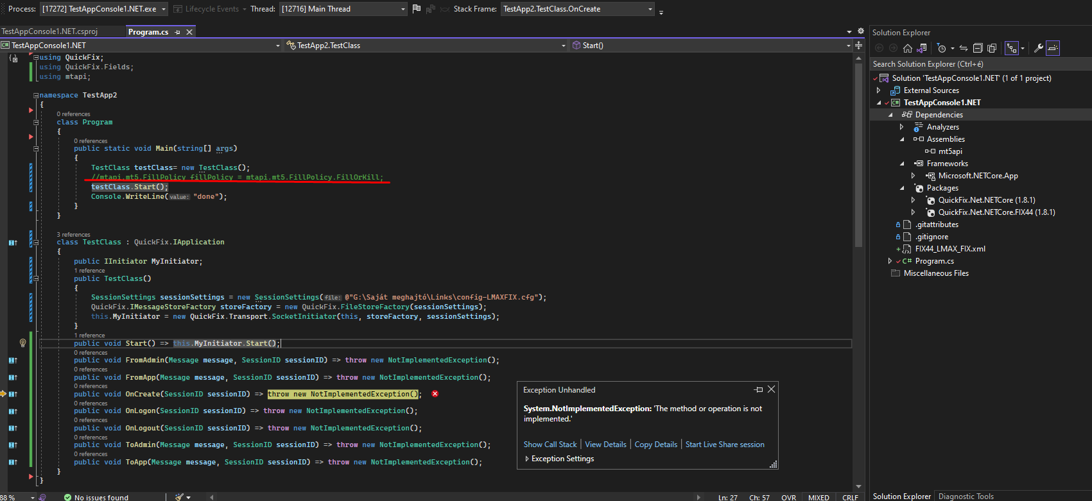Screen dimensions: 1092x501
Task: Select Miscellaneous Files item
Action: [936, 273]
